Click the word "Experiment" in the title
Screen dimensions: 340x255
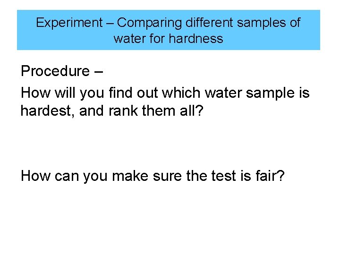coord(69,23)
